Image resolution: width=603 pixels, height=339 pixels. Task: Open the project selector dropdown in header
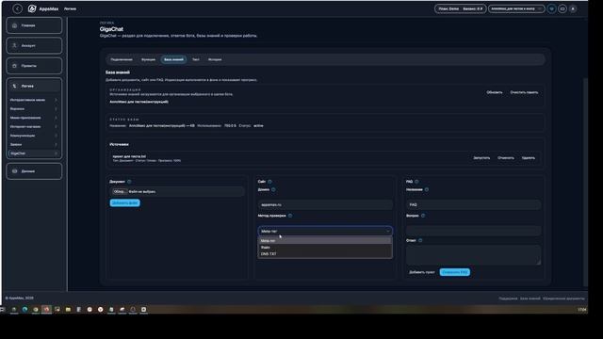(516, 8)
